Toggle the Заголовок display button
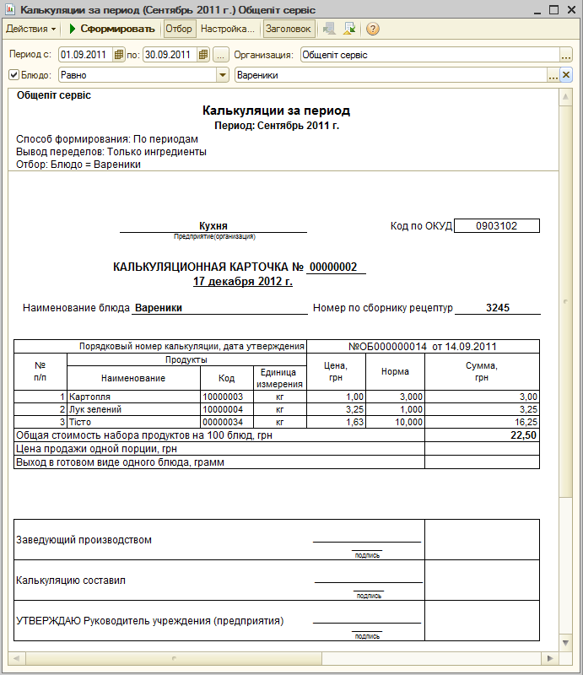The height and width of the screenshot is (675, 583). pyautogui.click(x=289, y=29)
